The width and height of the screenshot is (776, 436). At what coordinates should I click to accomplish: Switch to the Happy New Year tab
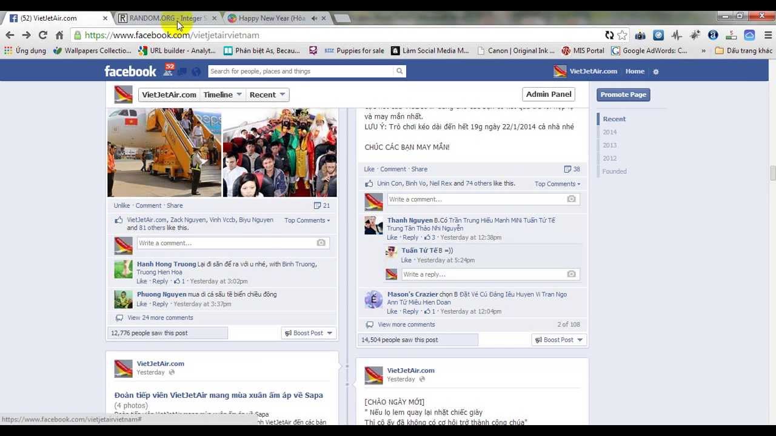(273, 18)
